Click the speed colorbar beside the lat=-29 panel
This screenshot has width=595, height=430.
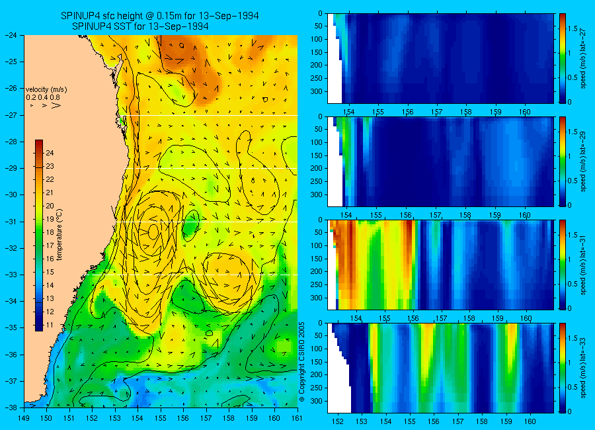[x=563, y=161]
